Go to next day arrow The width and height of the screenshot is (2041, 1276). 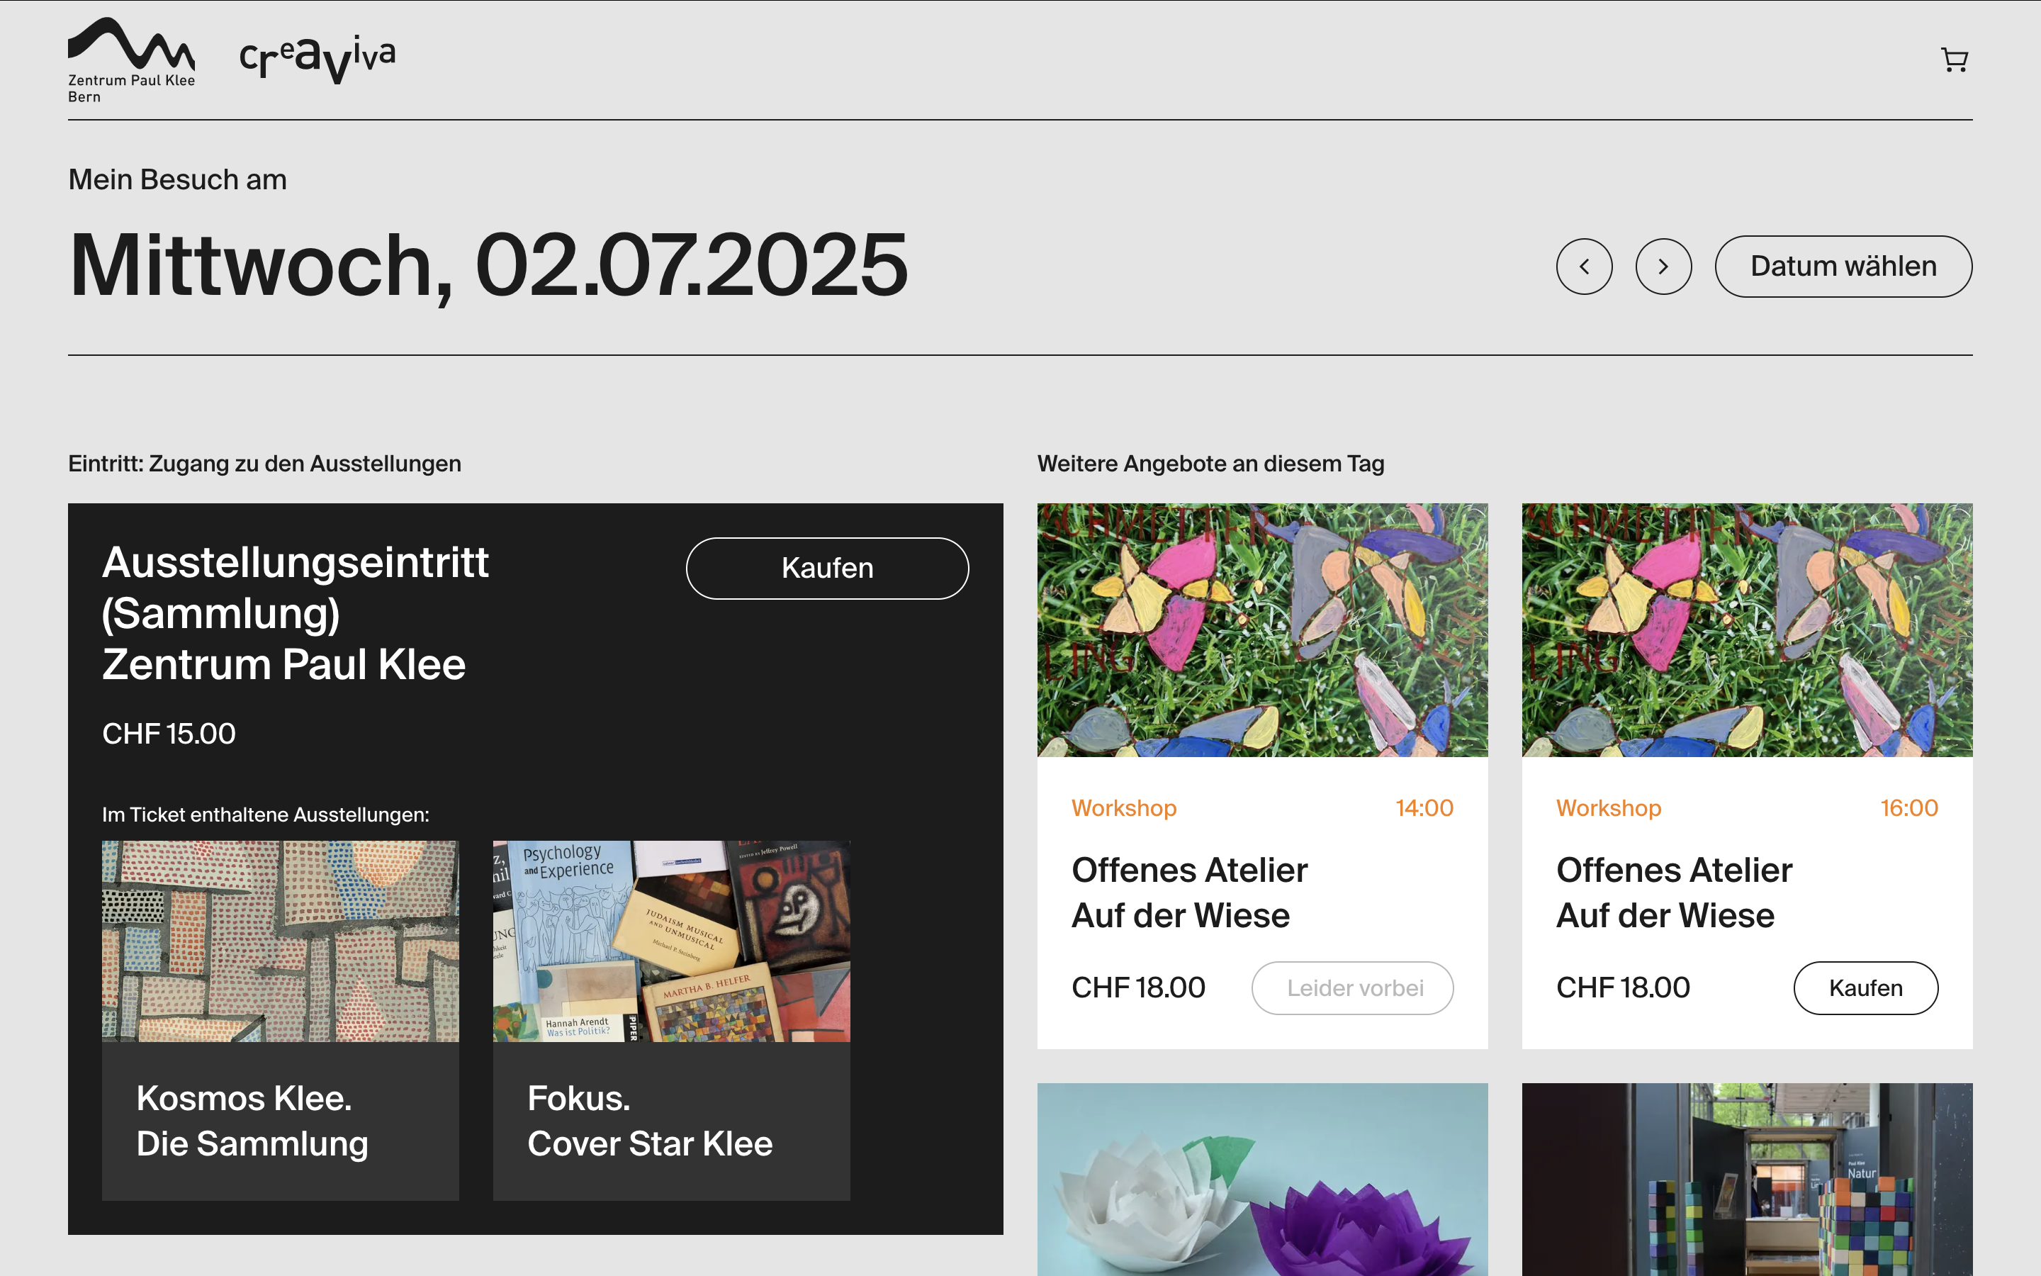[x=1663, y=267]
